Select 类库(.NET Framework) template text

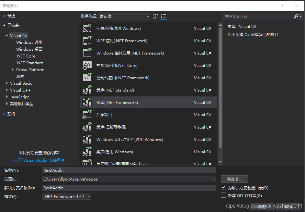[x=117, y=102]
